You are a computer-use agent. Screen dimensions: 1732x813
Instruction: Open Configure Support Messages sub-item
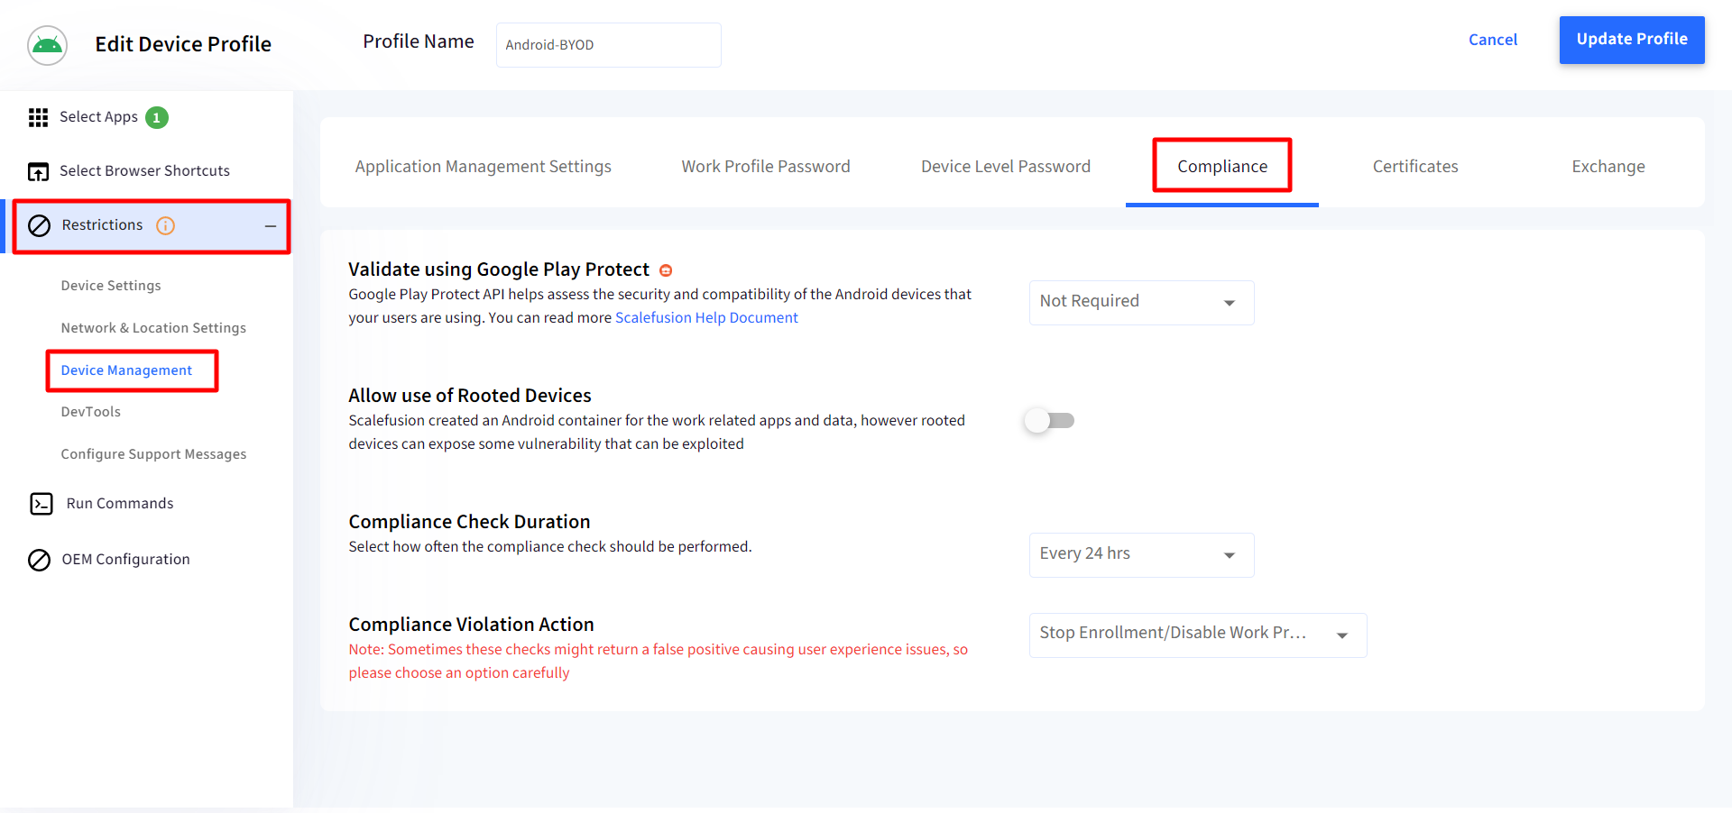click(153, 454)
